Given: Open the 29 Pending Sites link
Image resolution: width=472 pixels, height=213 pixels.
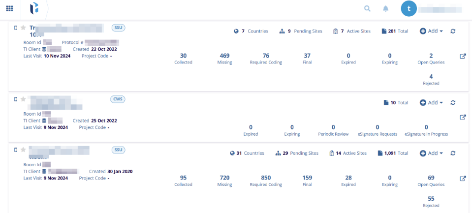Looking at the screenshot, I should tap(297, 153).
